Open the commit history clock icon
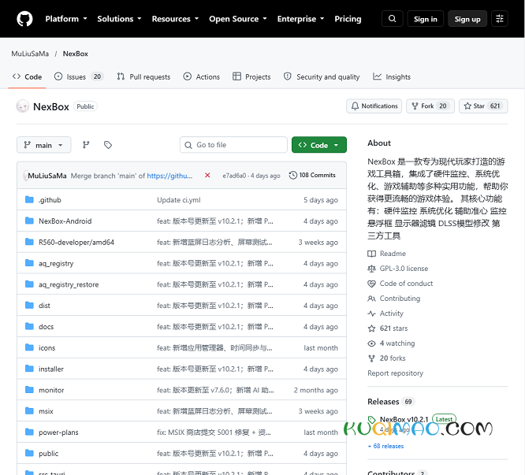 [x=293, y=176]
